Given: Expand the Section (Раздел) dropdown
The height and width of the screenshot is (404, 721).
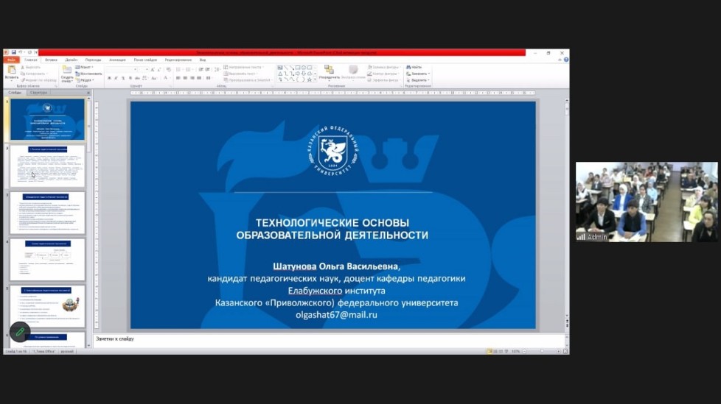Looking at the screenshot, I should coord(87,80).
